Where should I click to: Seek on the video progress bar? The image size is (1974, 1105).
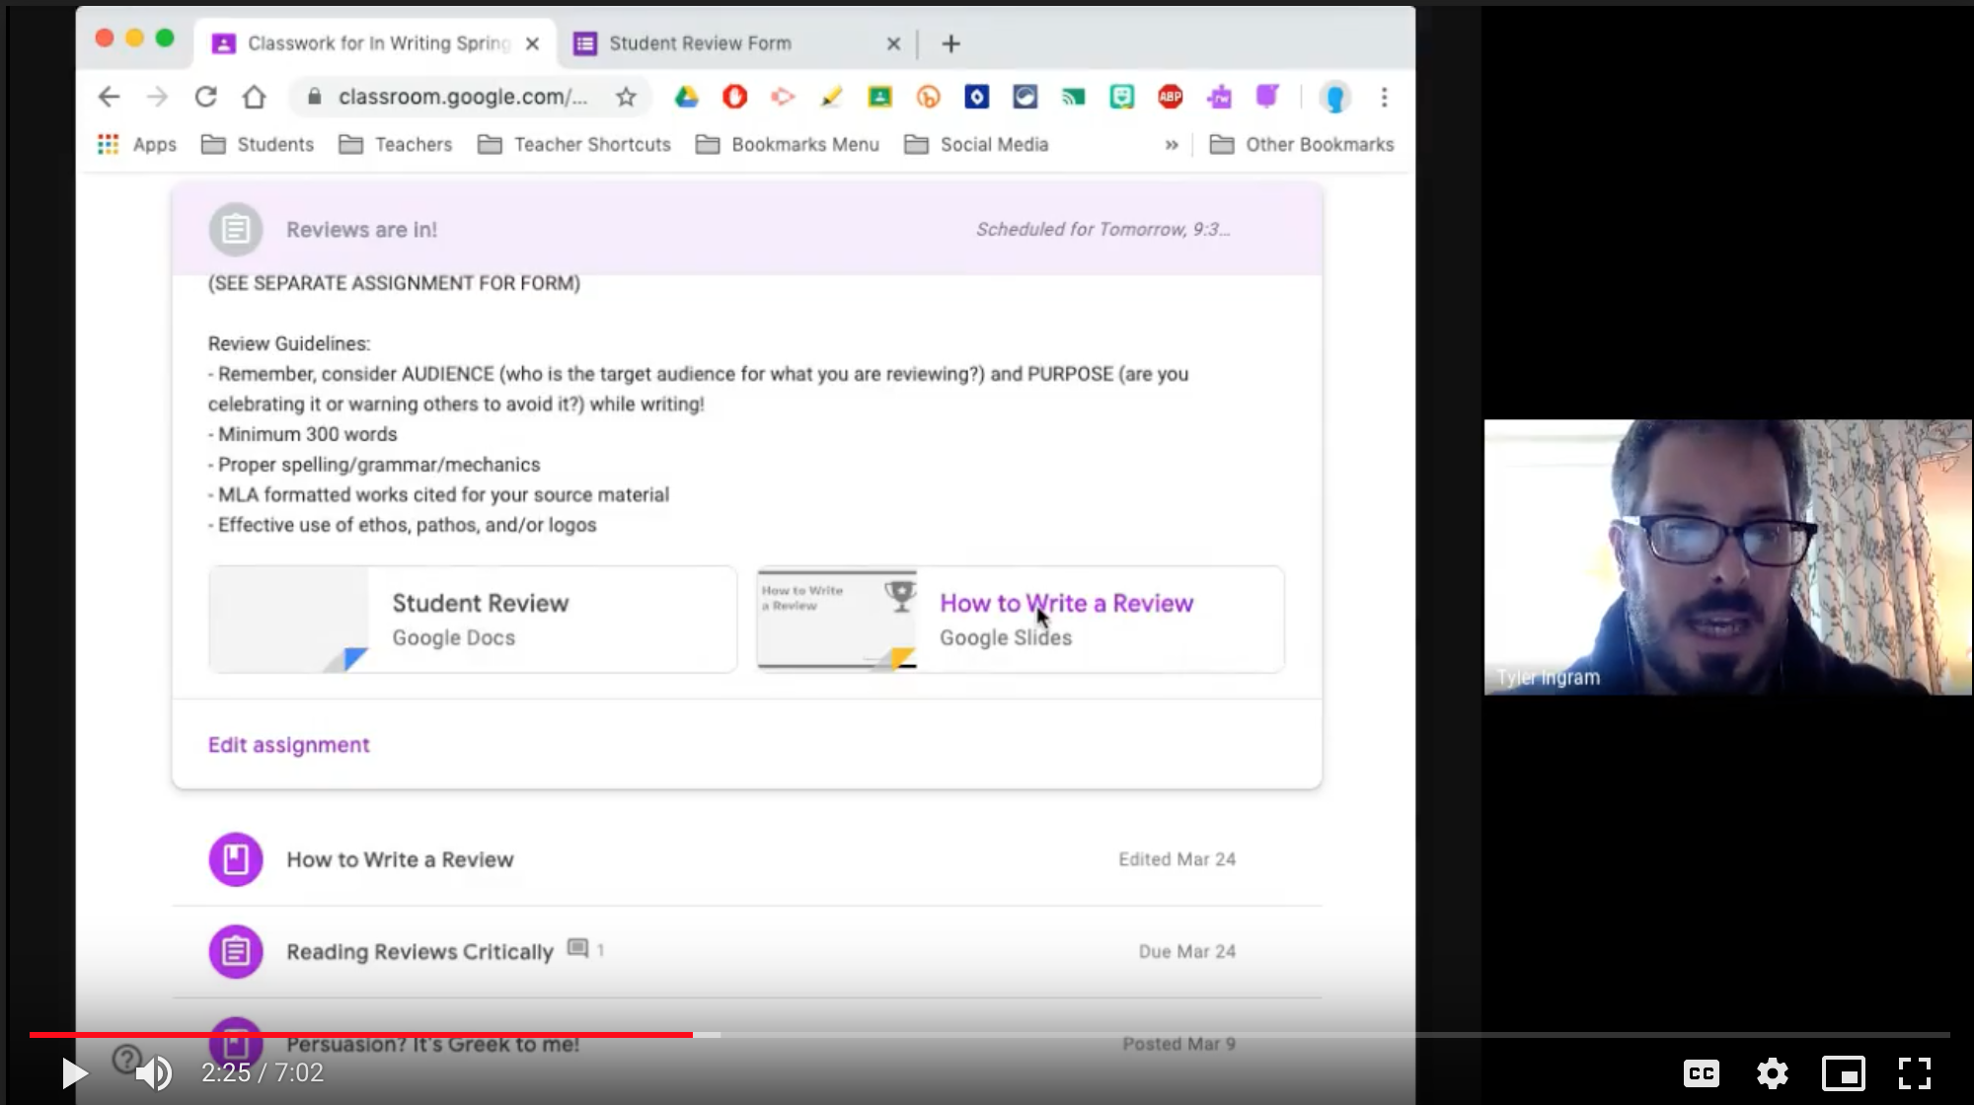[987, 1035]
